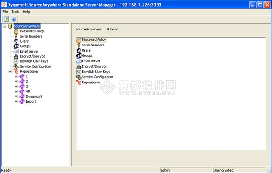Click Blowfish User Keys icon in right list
This screenshot has width=272, height=173.
(79, 72)
